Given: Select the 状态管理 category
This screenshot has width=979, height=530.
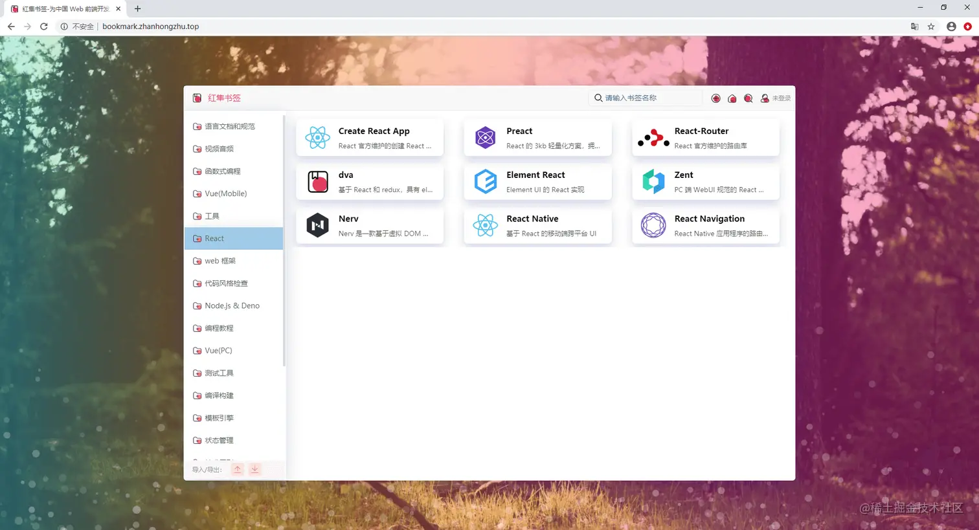Looking at the screenshot, I should click(x=234, y=440).
